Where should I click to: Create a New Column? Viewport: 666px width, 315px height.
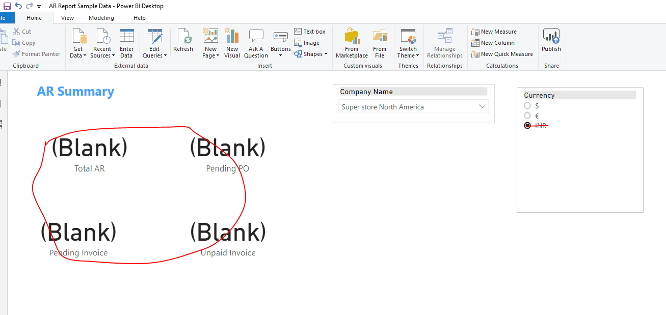[493, 43]
